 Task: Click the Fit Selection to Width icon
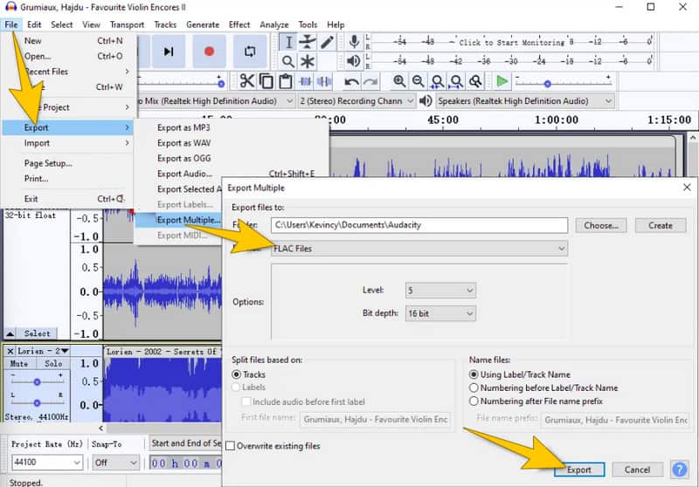click(438, 81)
